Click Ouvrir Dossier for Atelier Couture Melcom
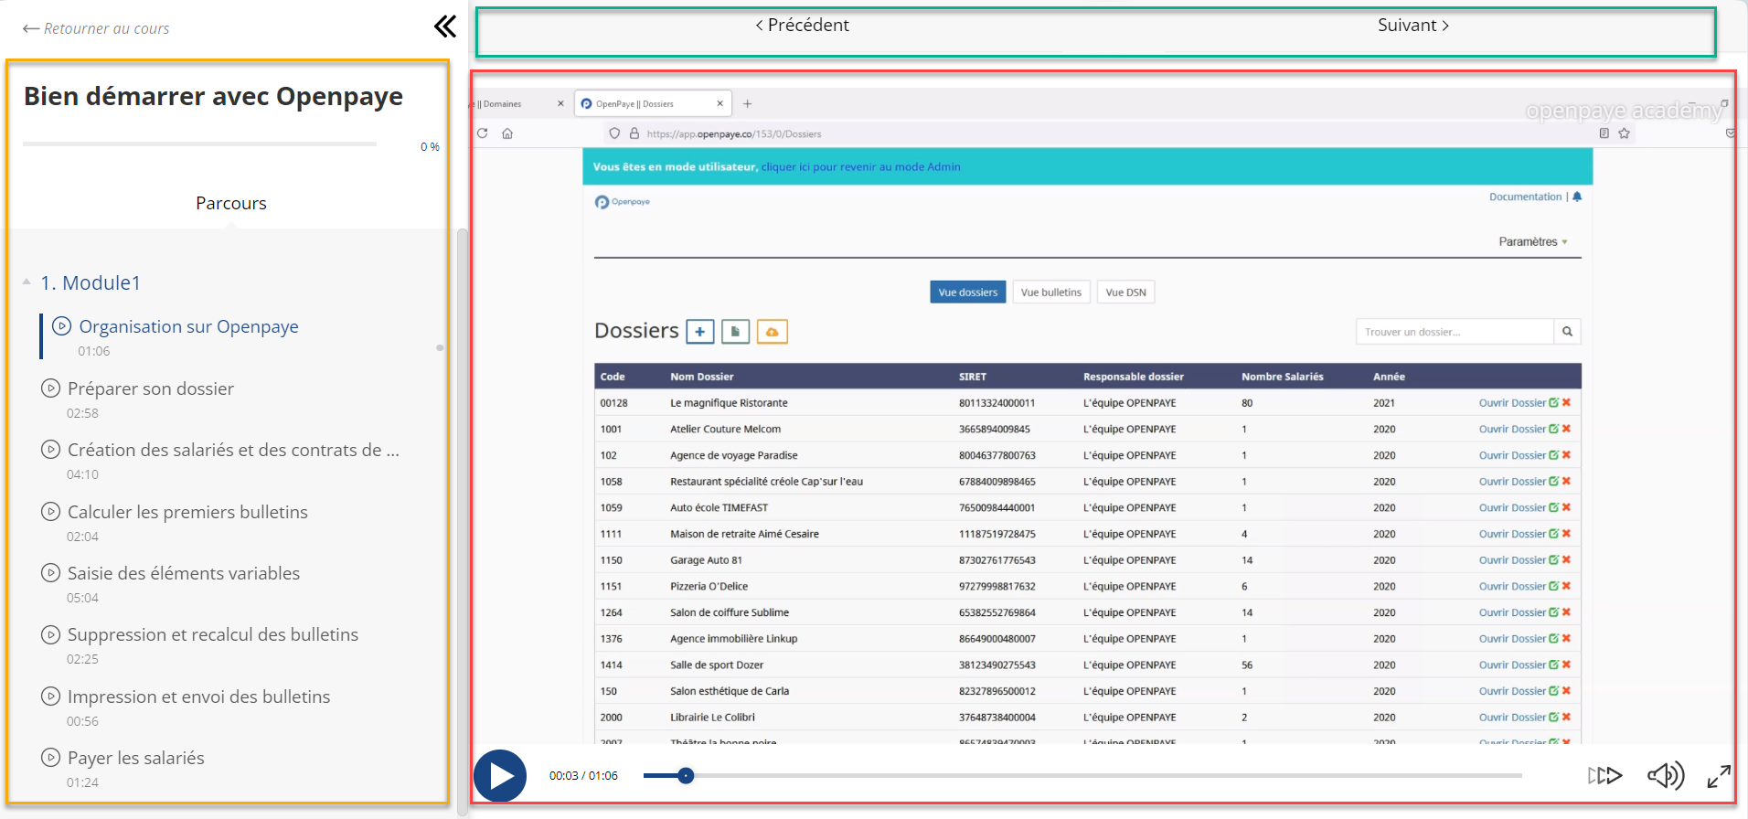The height and width of the screenshot is (819, 1748). point(1512,430)
